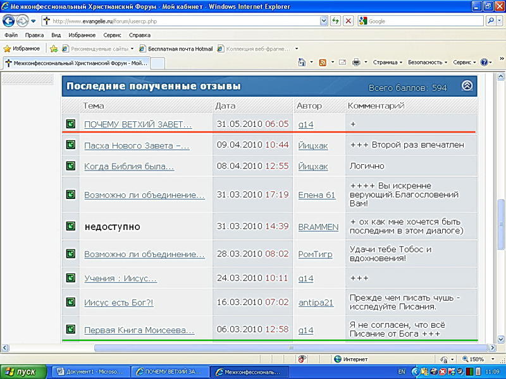Image resolution: width=506 pixels, height=379 pixels.
Task: Open the zoom level 150% dropdown
Action: 485,359
